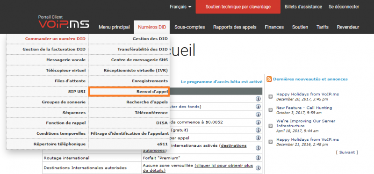Select 'SIP URI' menu entry

(48, 91)
